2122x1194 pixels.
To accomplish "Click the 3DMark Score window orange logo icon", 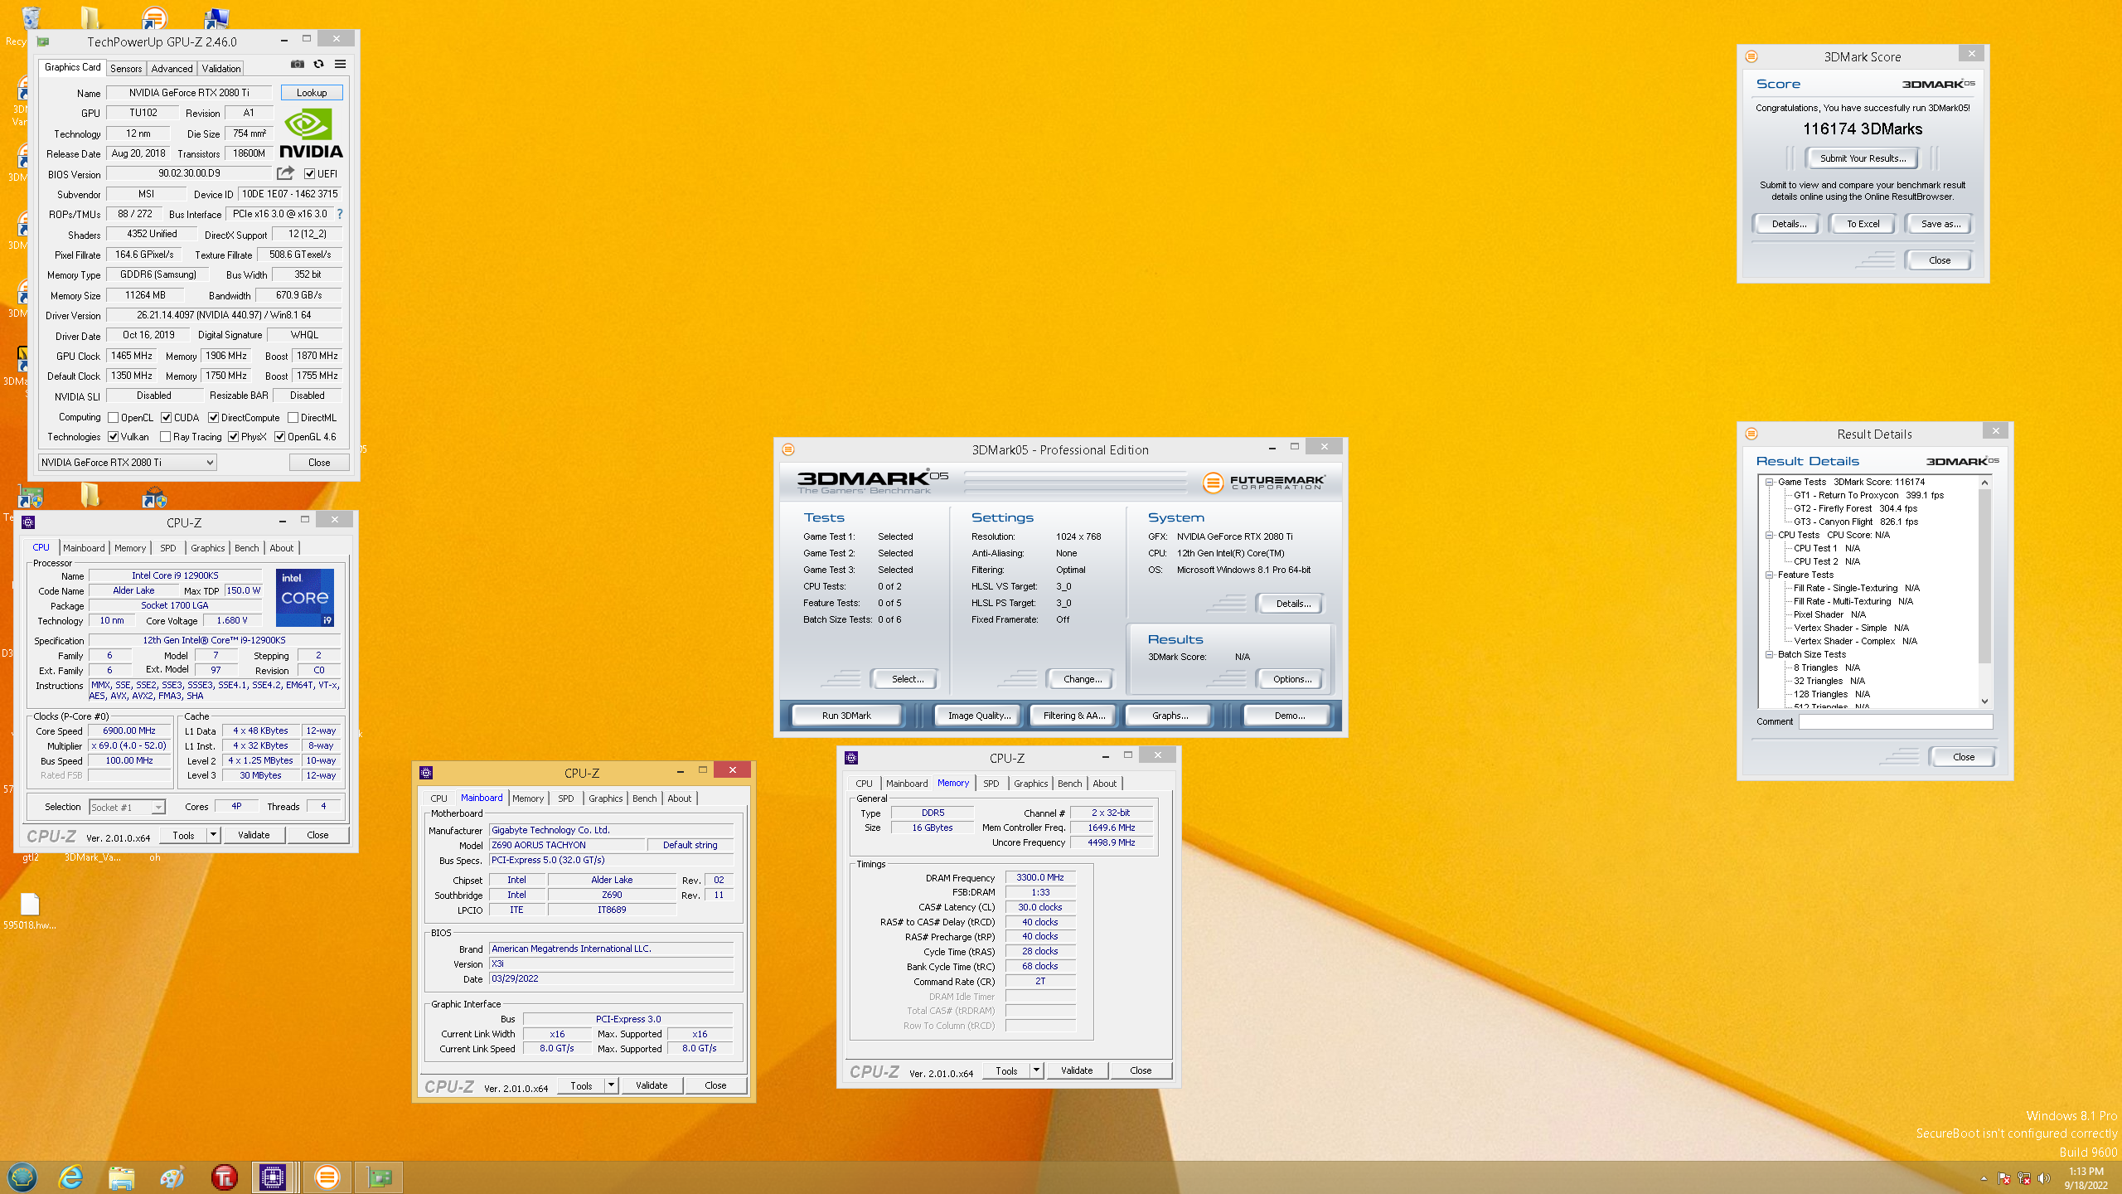I will (1751, 56).
